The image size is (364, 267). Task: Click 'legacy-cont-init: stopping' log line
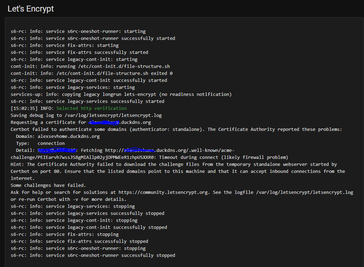(74, 220)
